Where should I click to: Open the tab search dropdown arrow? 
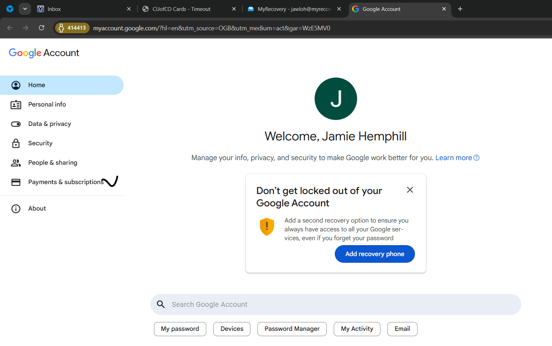click(x=25, y=9)
